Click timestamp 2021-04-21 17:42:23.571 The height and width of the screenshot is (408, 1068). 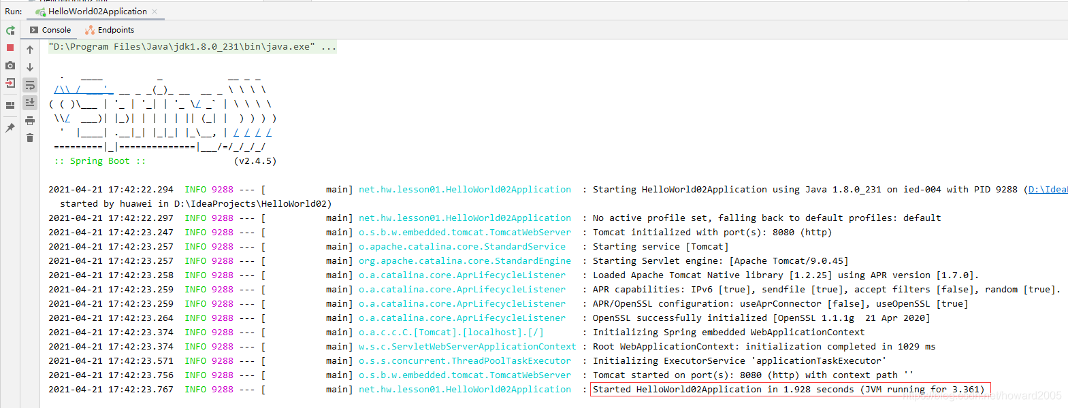111,361
